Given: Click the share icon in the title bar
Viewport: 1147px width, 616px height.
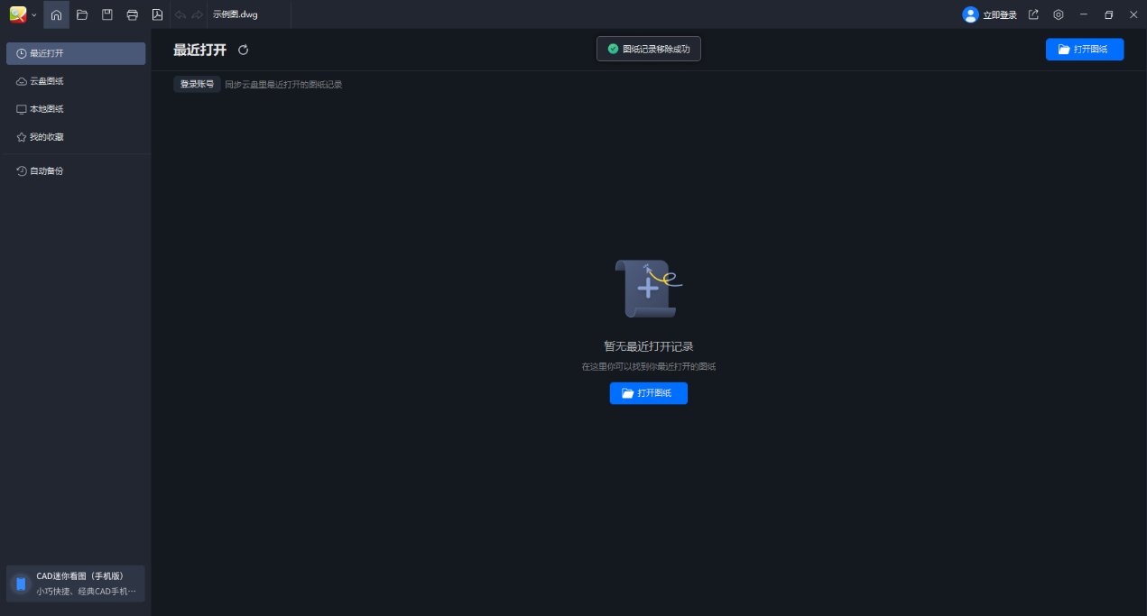Looking at the screenshot, I should click(x=1033, y=14).
